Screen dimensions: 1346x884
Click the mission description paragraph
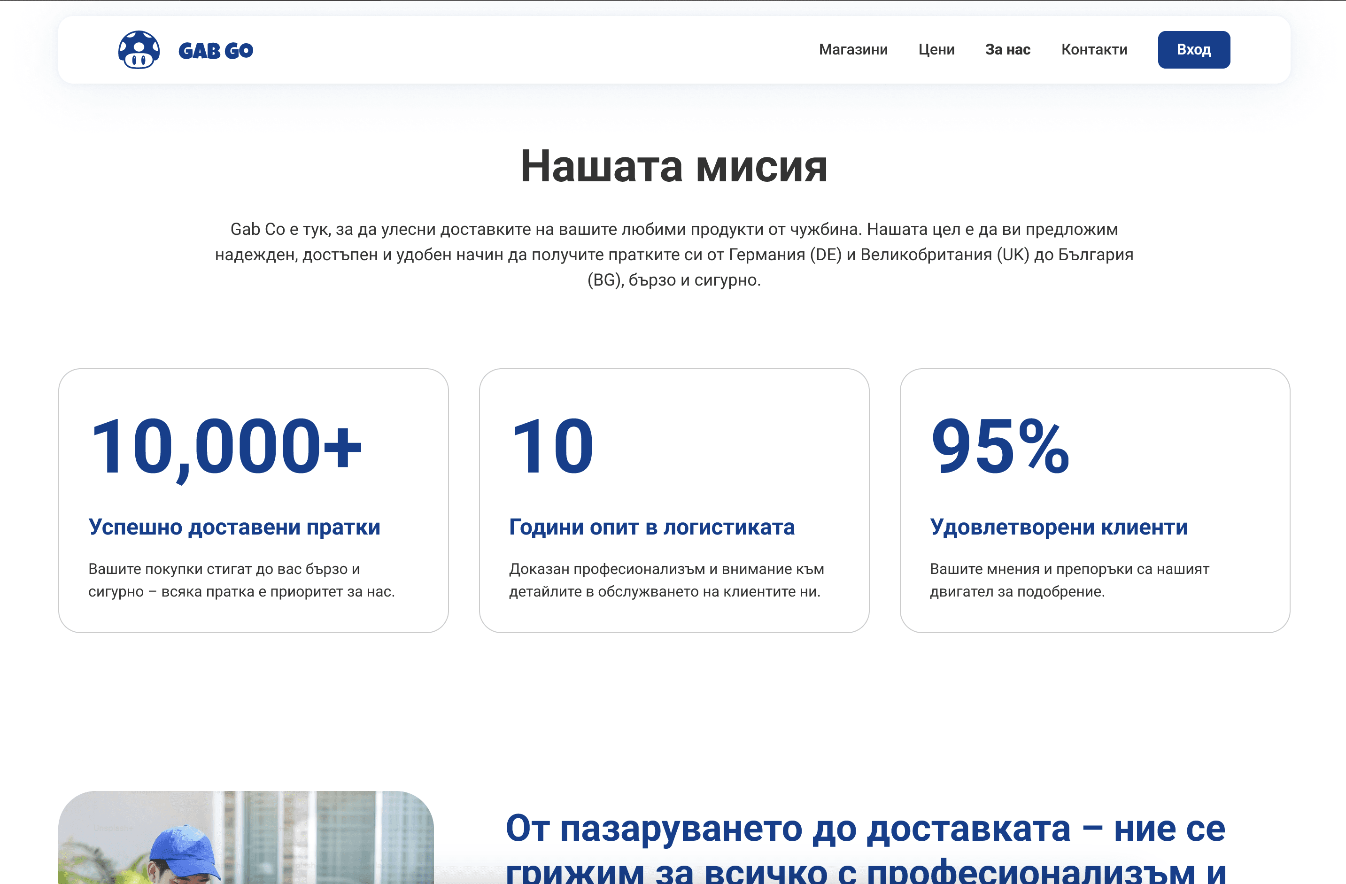point(673,255)
